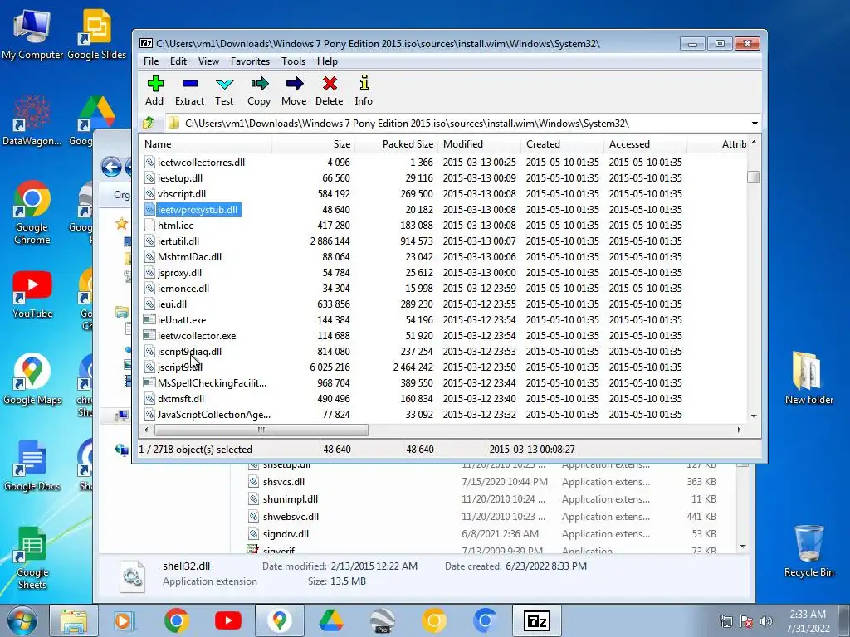Select file dxtmsft.dll
Image resolution: width=850 pixels, height=637 pixels.
181,399
